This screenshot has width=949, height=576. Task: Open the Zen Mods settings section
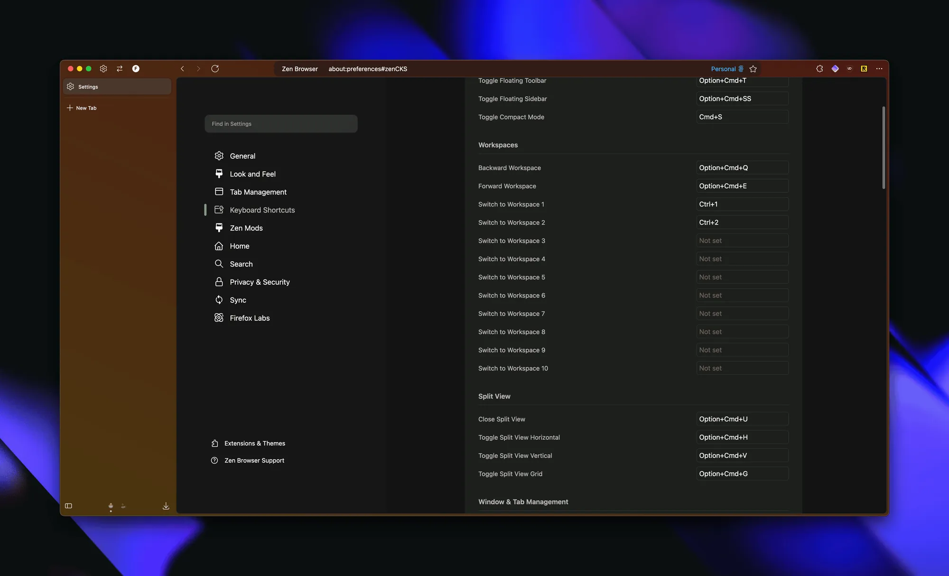click(246, 228)
